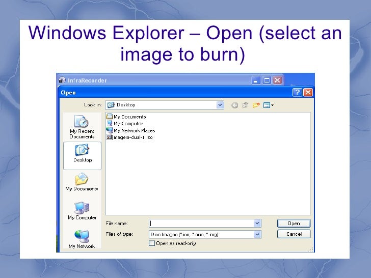Select My Computer in the file list

pyautogui.click(x=125, y=123)
